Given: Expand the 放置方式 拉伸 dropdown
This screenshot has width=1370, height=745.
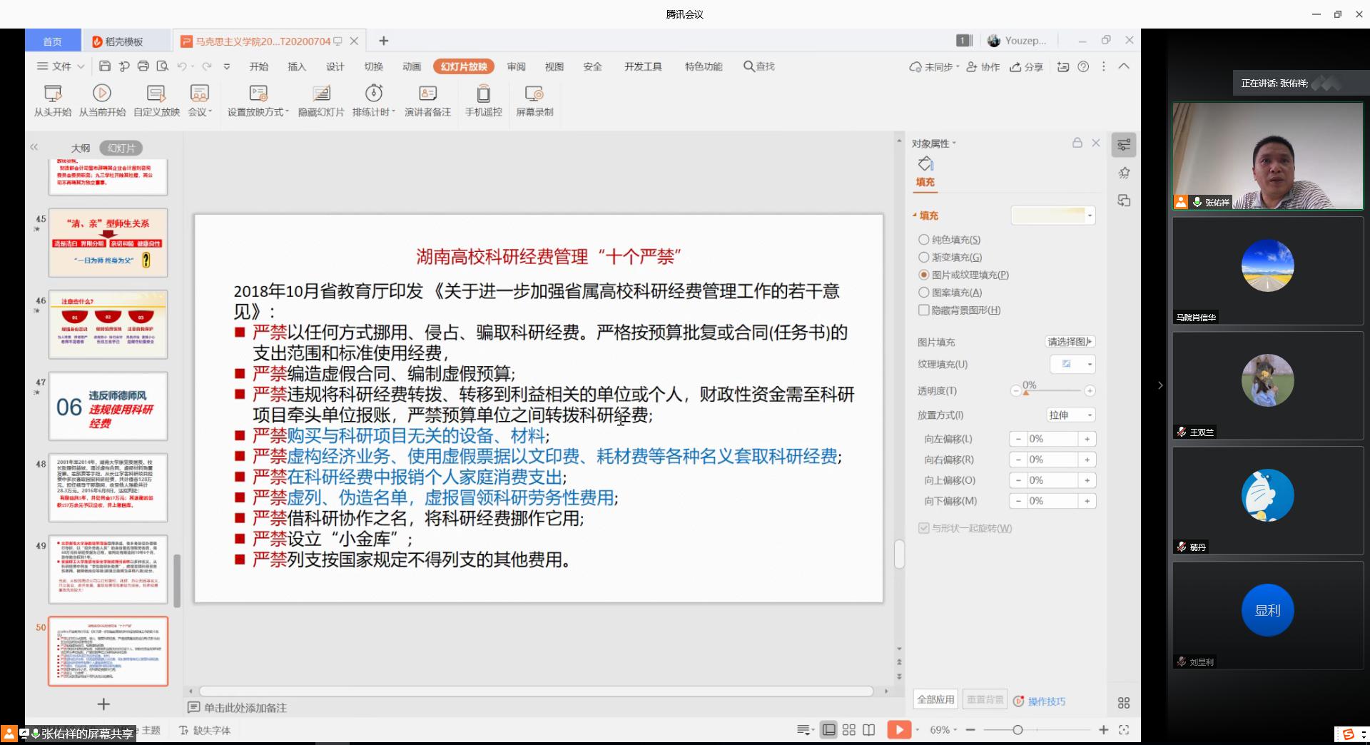Looking at the screenshot, I should [1071, 415].
